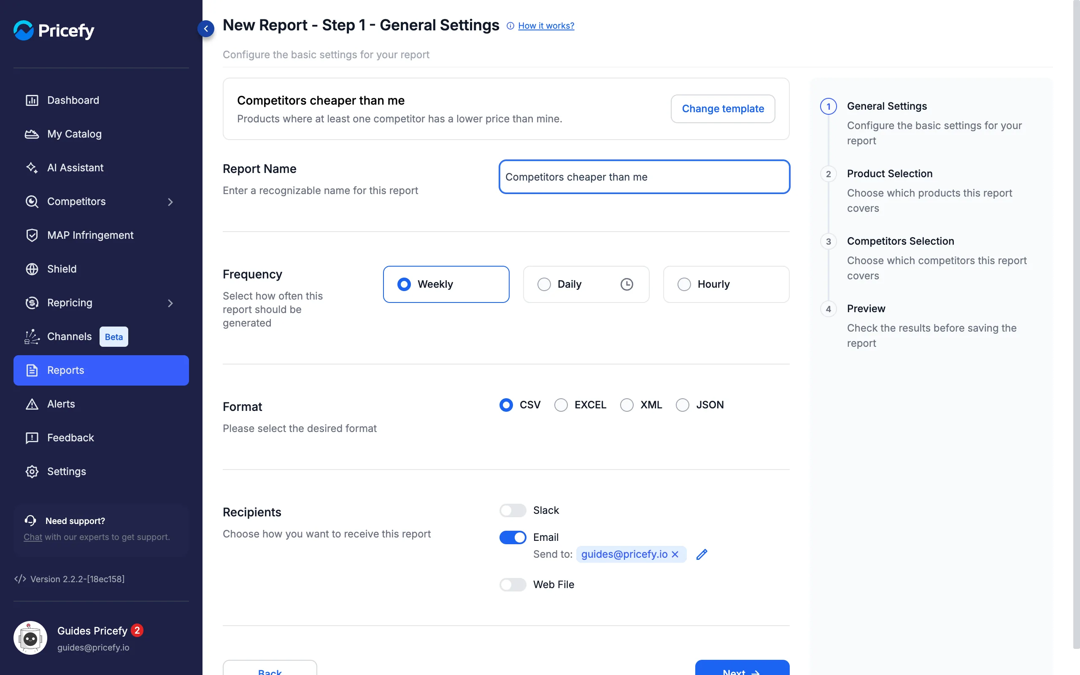The width and height of the screenshot is (1080, 675).
Task: Open the Reports menu item
Action: coord(101,370)
